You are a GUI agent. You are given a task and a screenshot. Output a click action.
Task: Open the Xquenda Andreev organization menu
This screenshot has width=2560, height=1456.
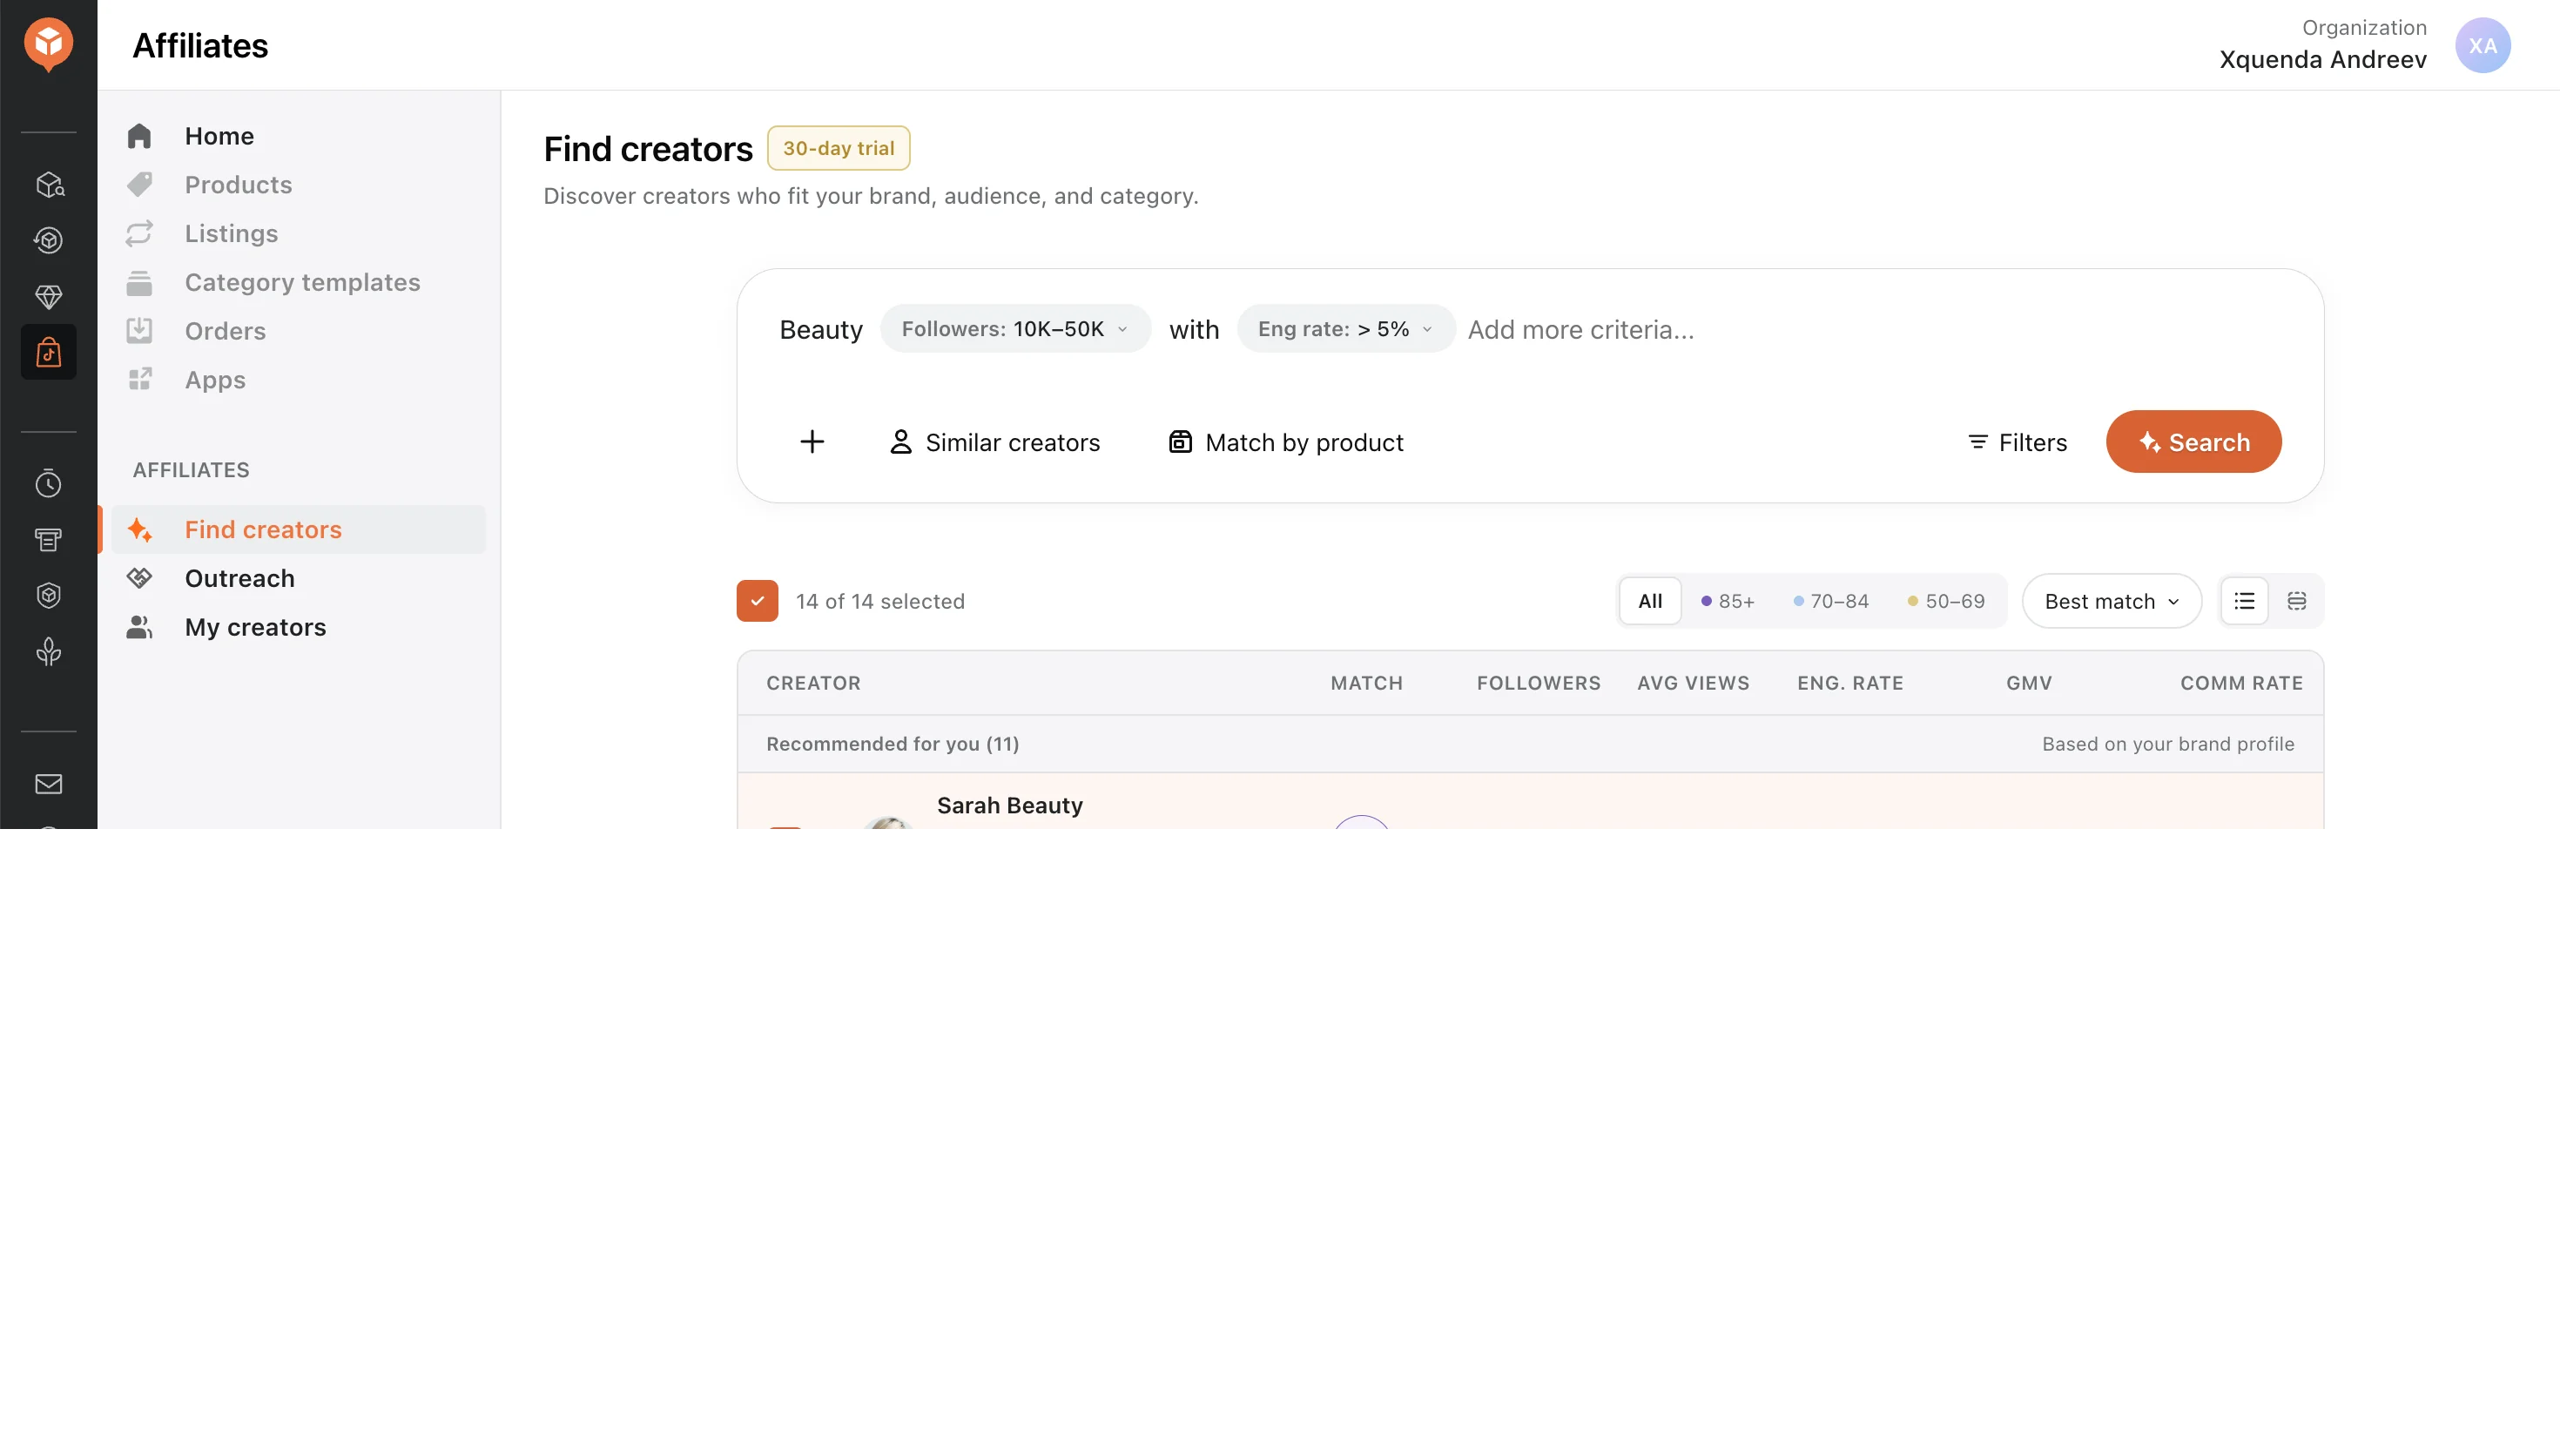click(x=2322, y=45)
